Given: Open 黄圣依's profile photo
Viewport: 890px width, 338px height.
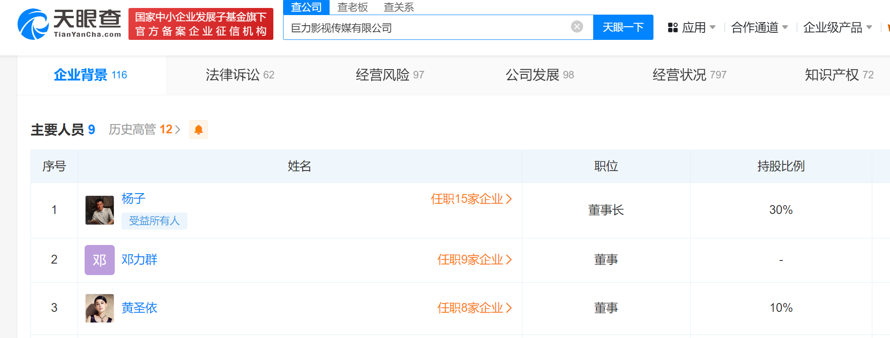Looking at the screenshot, I should [100, 308].
